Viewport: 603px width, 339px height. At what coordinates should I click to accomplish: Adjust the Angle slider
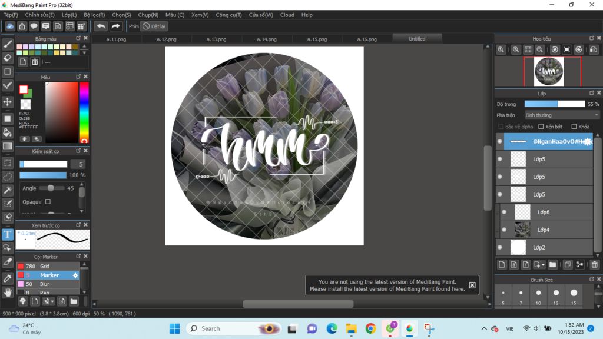coord(51,188)
